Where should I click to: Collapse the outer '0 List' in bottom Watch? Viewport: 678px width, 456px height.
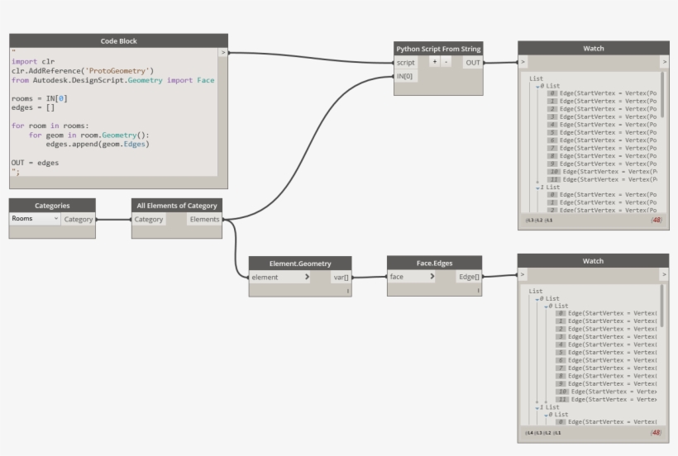pos(537,299)
